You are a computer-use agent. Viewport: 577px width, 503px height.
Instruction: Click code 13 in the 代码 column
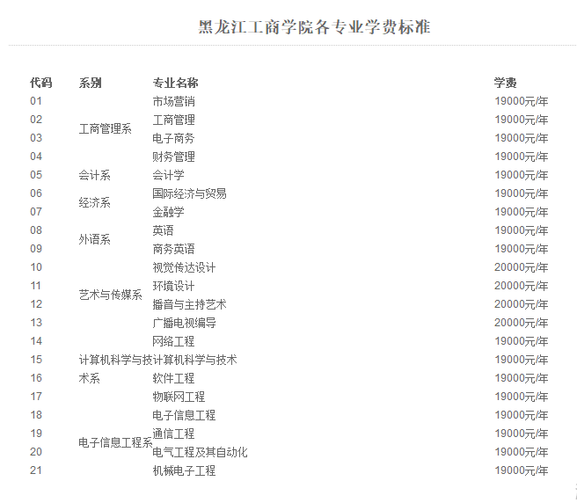(36, 323)
